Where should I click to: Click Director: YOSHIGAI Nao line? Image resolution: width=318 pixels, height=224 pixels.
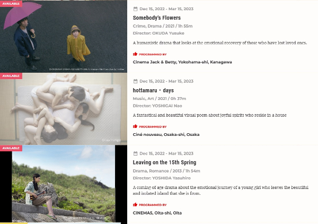[x=157, y=106]
